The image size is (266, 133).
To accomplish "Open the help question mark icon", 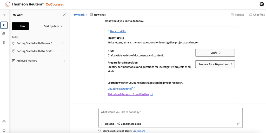I will coord(4,122).
